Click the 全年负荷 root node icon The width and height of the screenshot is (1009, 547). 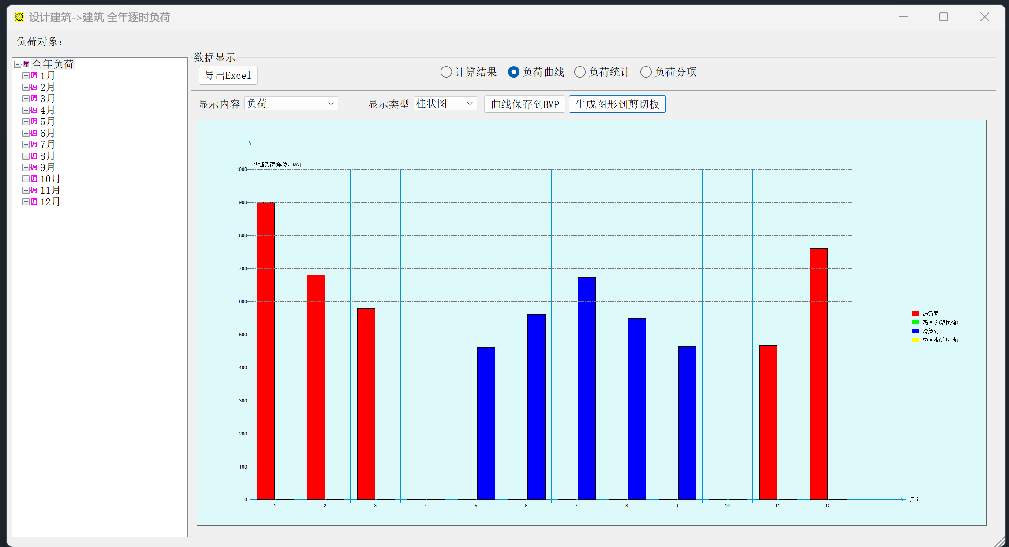(x=26, y=64)
